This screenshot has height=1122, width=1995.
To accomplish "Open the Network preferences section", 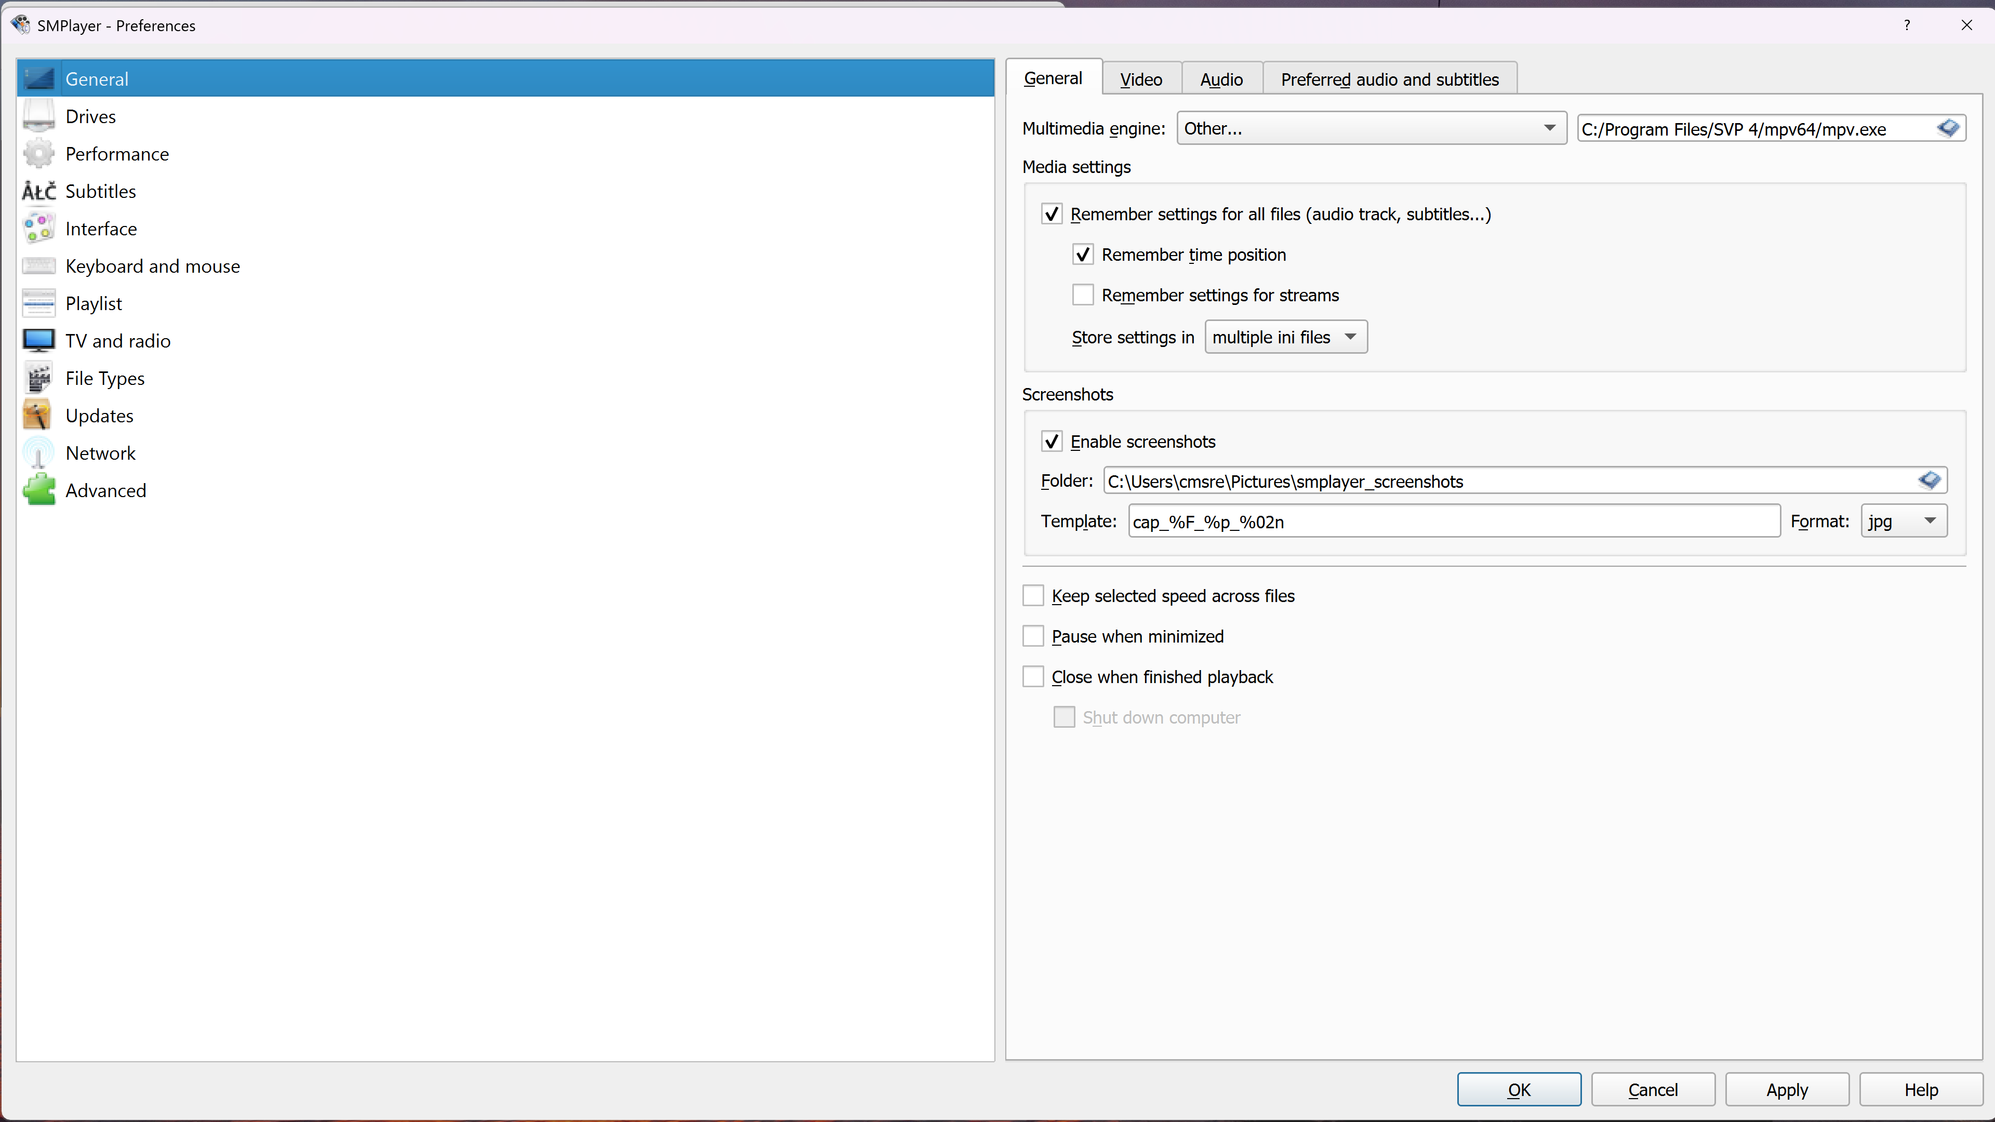I will 506,453.
